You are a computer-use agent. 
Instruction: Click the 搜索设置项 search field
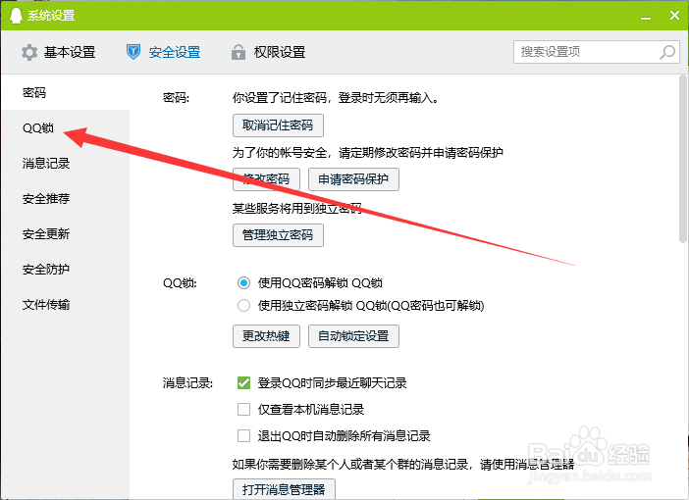(x=597, y=52)
